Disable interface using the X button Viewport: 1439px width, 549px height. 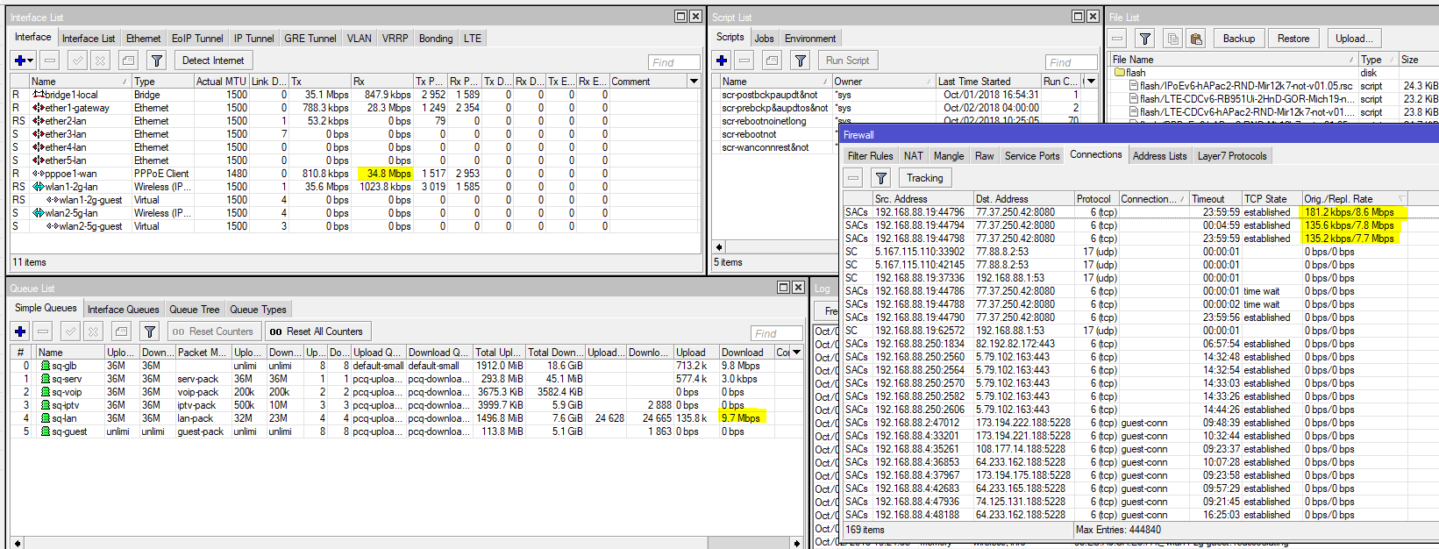[x=100, y=61]
